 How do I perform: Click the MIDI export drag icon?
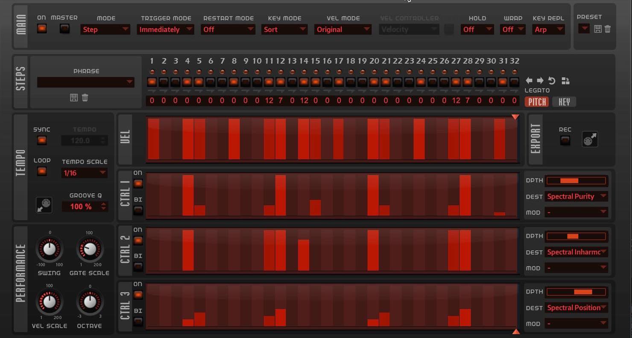click(590, 139)
